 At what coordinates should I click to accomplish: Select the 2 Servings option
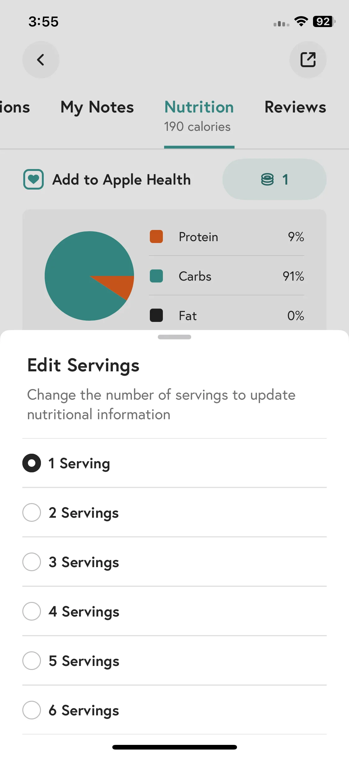tap(174, 512)
